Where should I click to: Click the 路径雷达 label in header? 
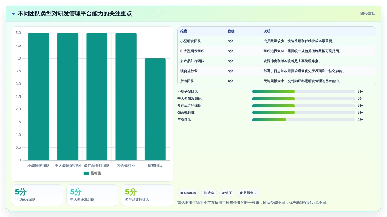point(368,14)
